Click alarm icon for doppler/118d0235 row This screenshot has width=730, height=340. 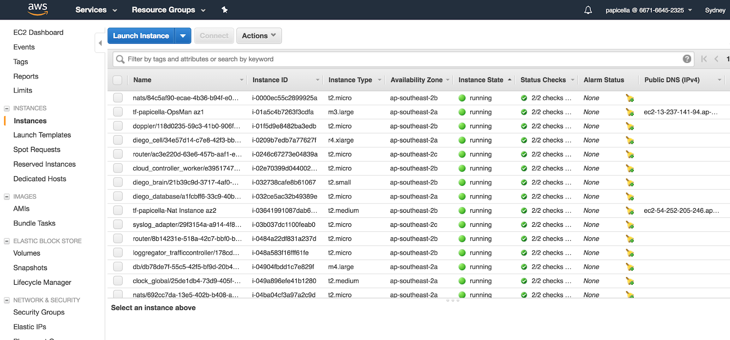point(630,126)
